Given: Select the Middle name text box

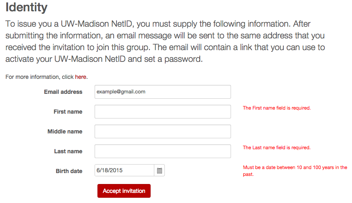Looking at the screenshot, I should [163, 131].
